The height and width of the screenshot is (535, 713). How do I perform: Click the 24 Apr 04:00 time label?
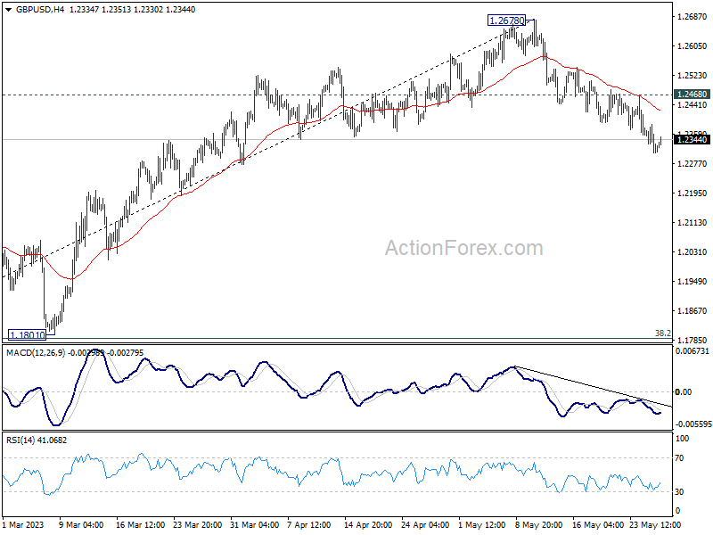tap(425, 525)
